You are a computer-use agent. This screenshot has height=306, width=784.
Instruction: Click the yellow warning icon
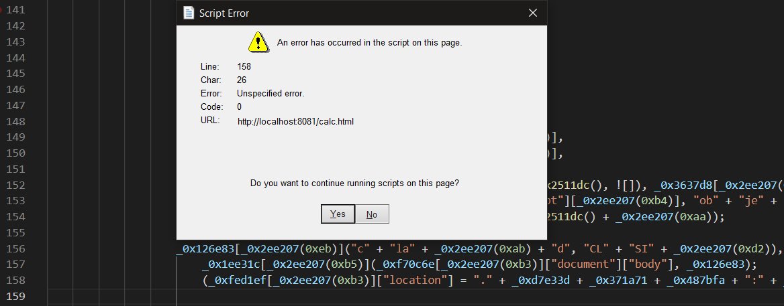point(258,42)
